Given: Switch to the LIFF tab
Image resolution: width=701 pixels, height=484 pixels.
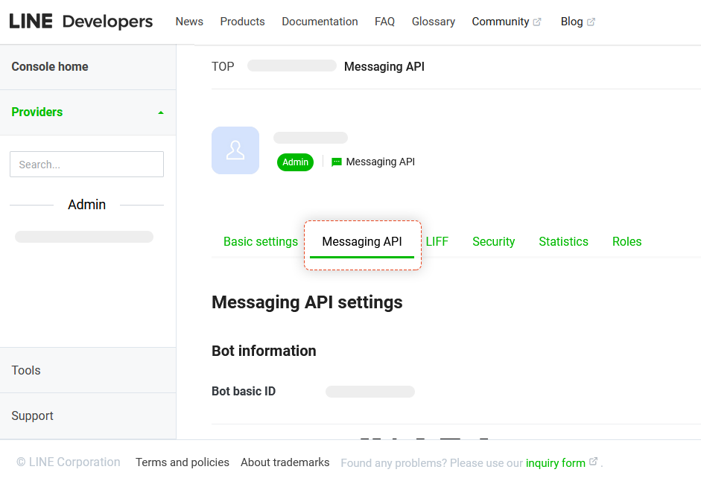Looking at the screenshot, I should [437, 242].
